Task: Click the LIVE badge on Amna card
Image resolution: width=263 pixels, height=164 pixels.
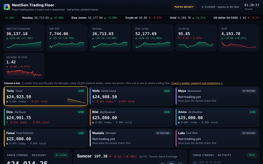Action: click(253, 112)
